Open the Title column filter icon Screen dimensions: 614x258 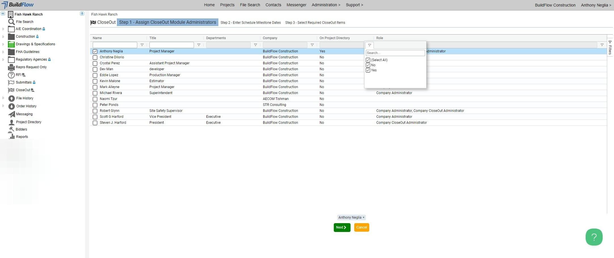(x=199, y=45)
